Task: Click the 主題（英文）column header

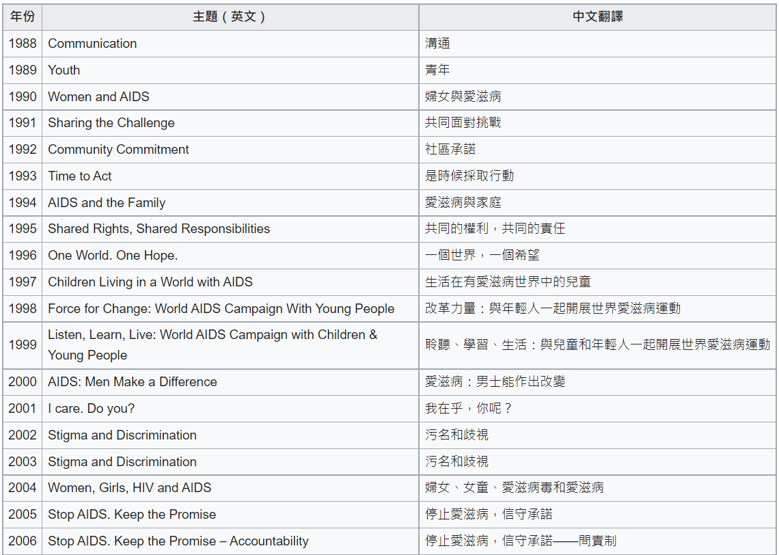Action: click(x=230, y=16)
